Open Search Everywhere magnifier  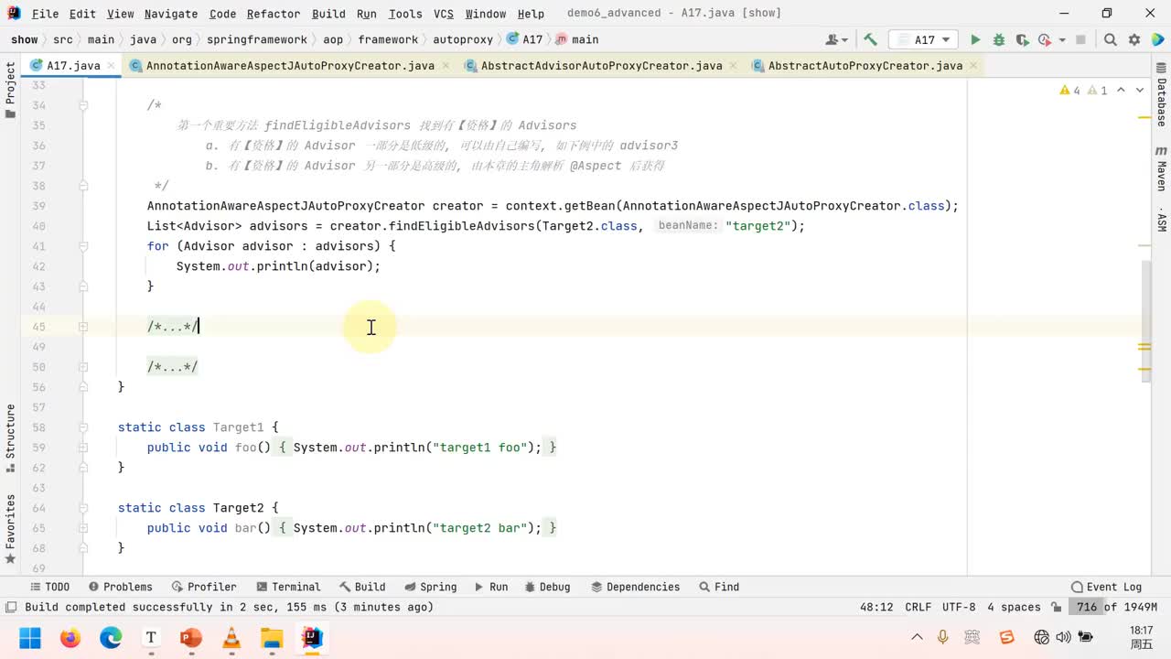[1110, 39]
